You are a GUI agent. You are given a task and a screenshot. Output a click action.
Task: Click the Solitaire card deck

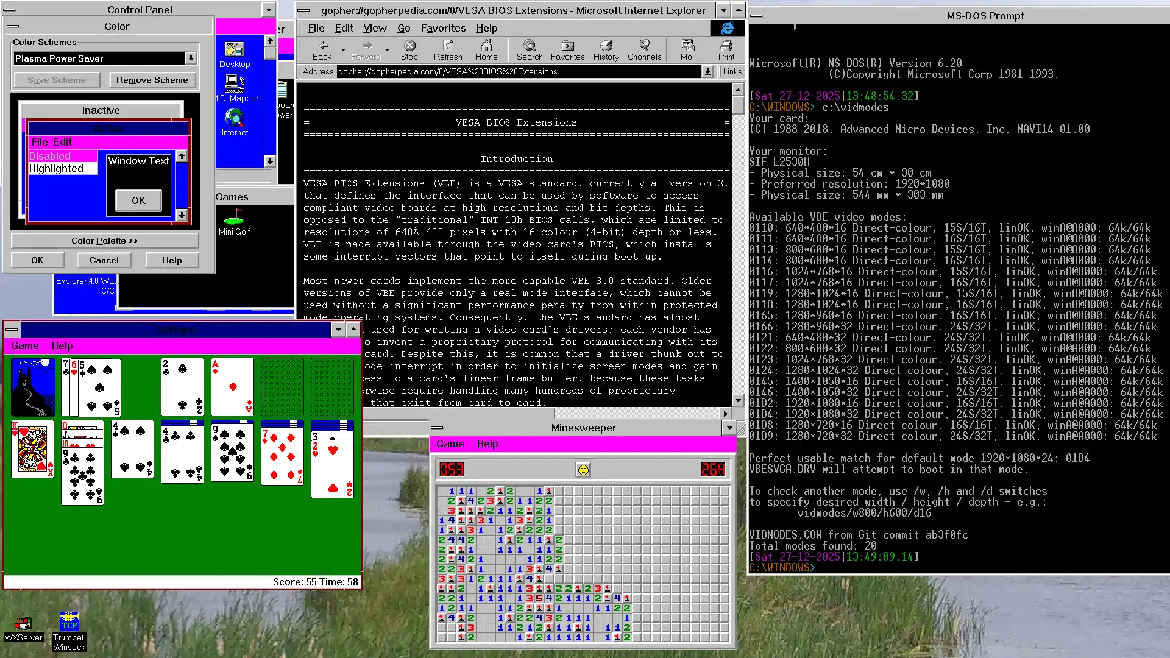tap(33, 387)
